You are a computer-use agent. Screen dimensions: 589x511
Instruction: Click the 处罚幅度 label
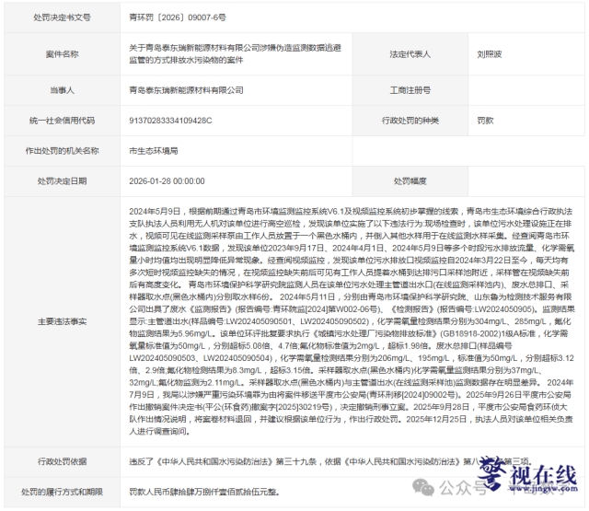[x=410, y=181]
